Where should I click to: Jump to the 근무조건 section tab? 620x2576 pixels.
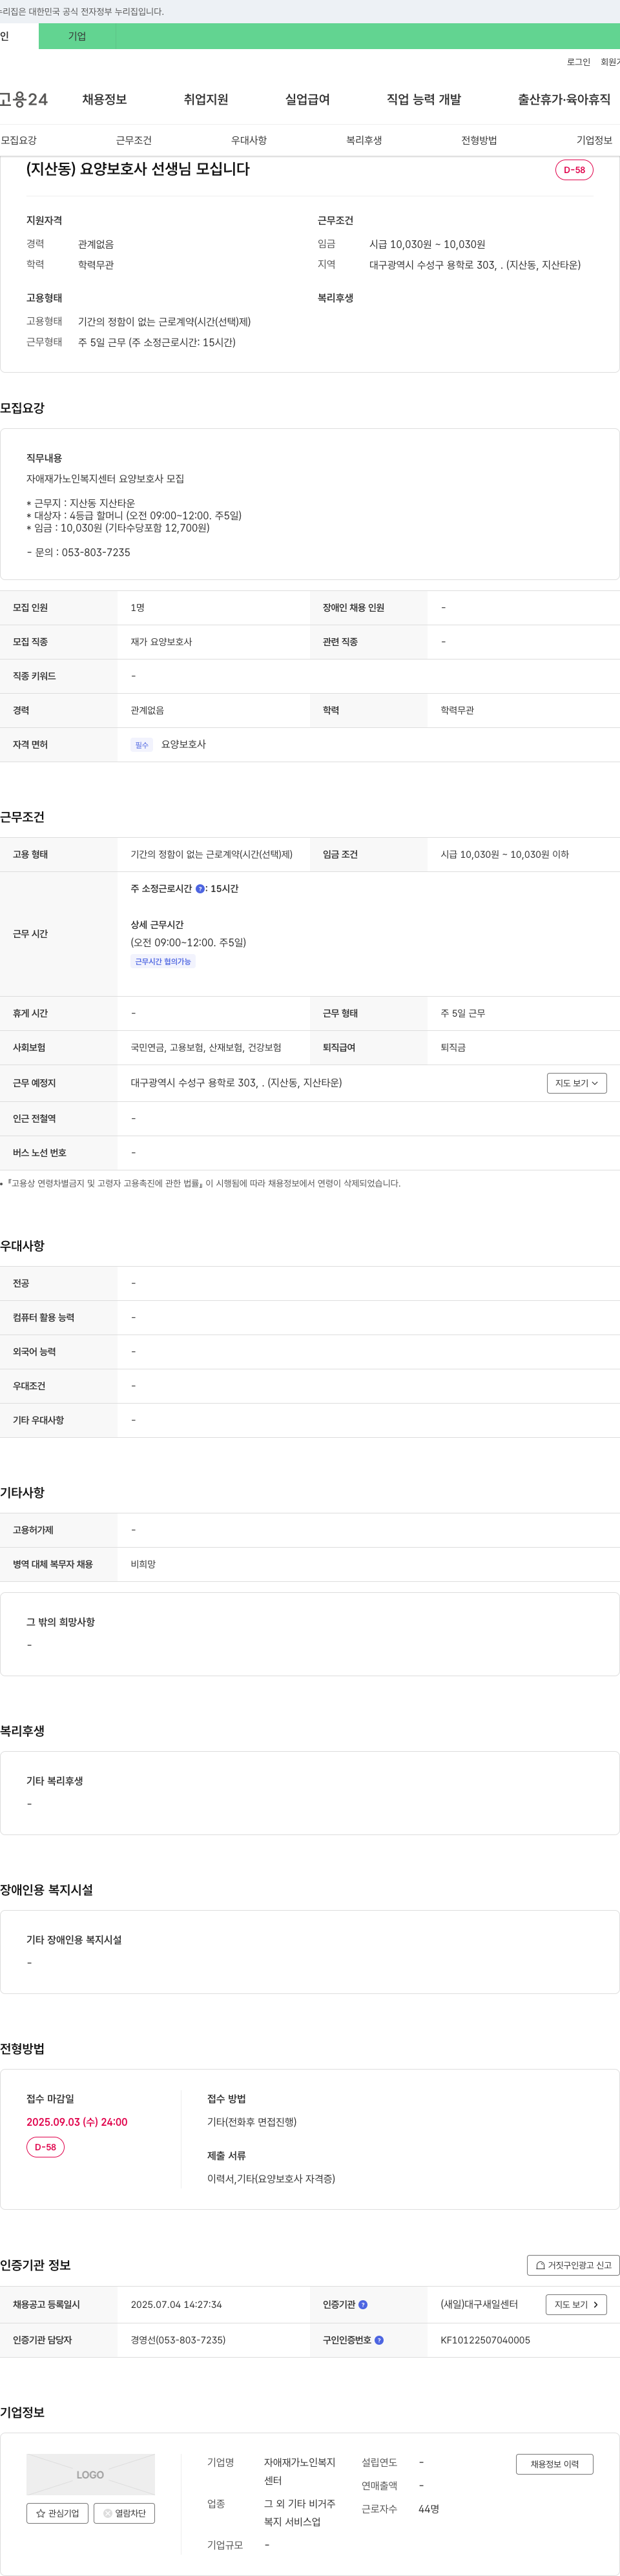pos(134,140)
